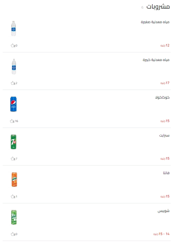
Task: Like the فانتا drink item
Action: 13,196
